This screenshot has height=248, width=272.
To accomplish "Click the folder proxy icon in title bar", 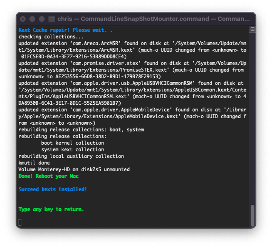I will pyautogui.click(x=52, y=18).
